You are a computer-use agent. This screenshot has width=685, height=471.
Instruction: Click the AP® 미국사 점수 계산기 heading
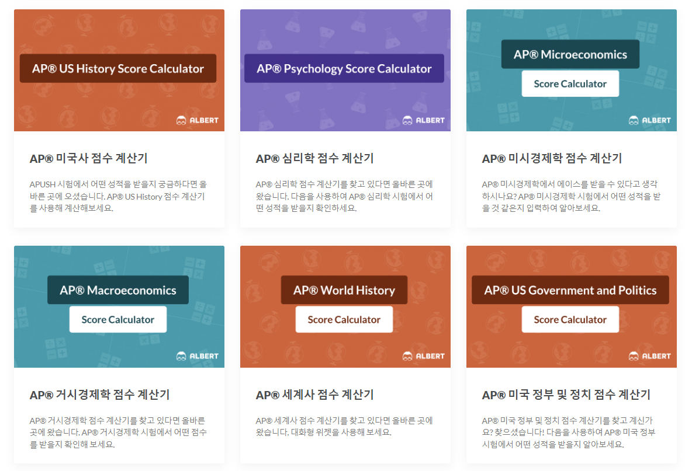point(89,158)
